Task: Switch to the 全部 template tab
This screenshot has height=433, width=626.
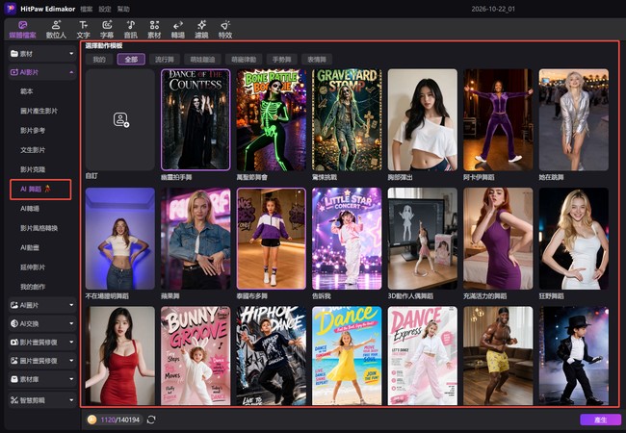Action: [x=131, y=60]
